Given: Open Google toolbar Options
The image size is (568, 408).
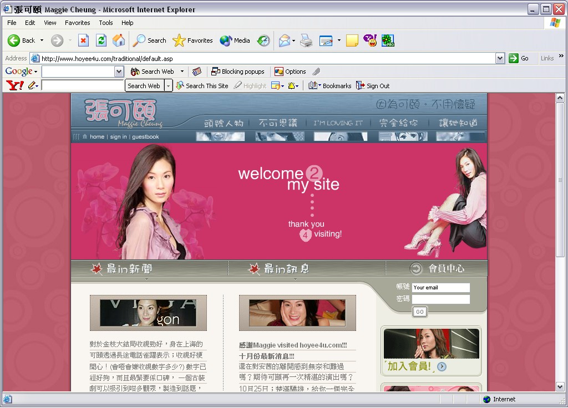Looking at the screenshot, I should click(x=290, y=72).
